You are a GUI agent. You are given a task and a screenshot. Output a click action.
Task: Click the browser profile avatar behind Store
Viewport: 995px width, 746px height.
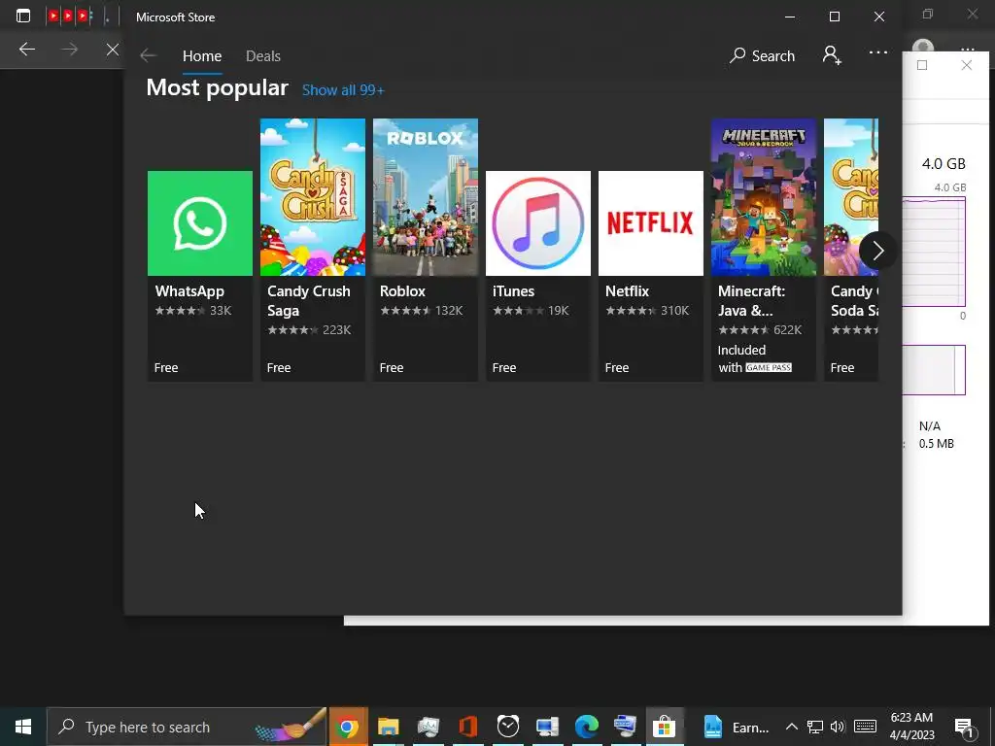(x=923, y=47)
